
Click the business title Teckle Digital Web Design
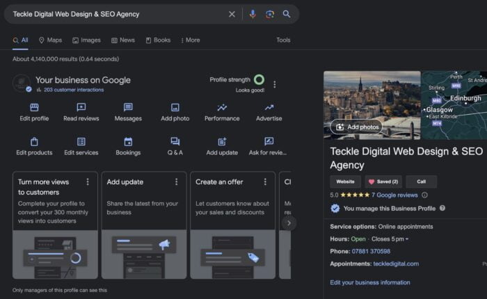pos(406,158)
